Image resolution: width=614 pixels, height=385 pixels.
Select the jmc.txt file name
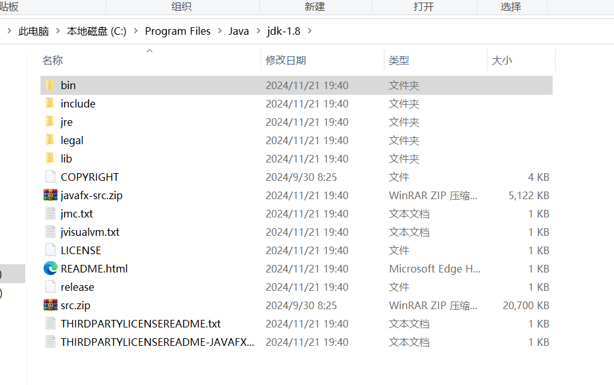pos(77,214)
